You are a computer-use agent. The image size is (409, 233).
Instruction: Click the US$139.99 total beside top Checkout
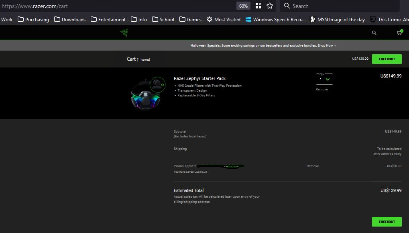[360, 59]
